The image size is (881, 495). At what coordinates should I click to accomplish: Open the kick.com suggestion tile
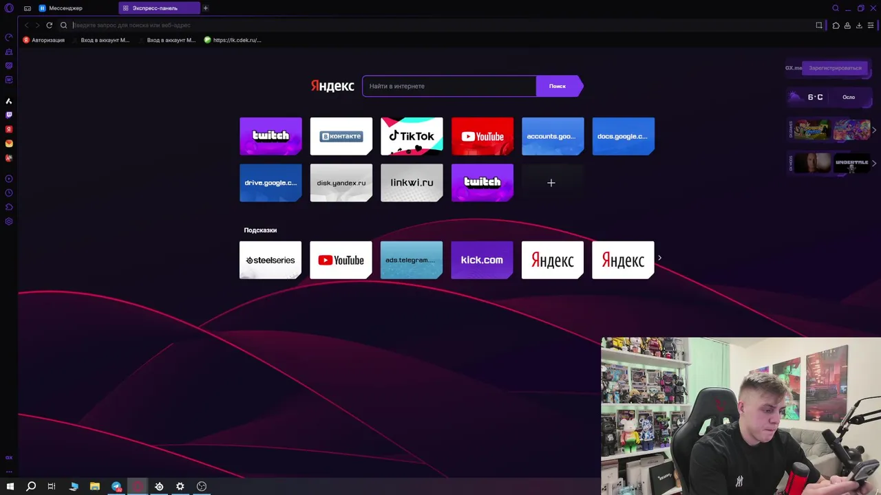482,260
